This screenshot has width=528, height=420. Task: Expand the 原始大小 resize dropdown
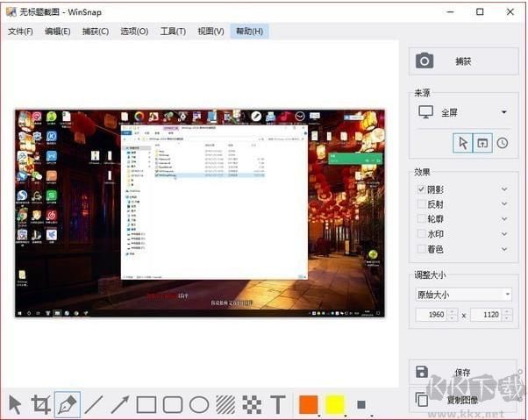coord(464,295)
